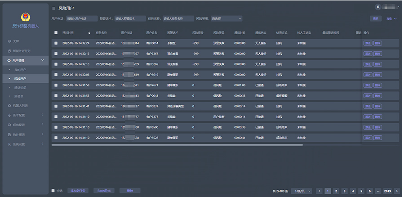Click the Excel导出 button

[x=104, y=191]
